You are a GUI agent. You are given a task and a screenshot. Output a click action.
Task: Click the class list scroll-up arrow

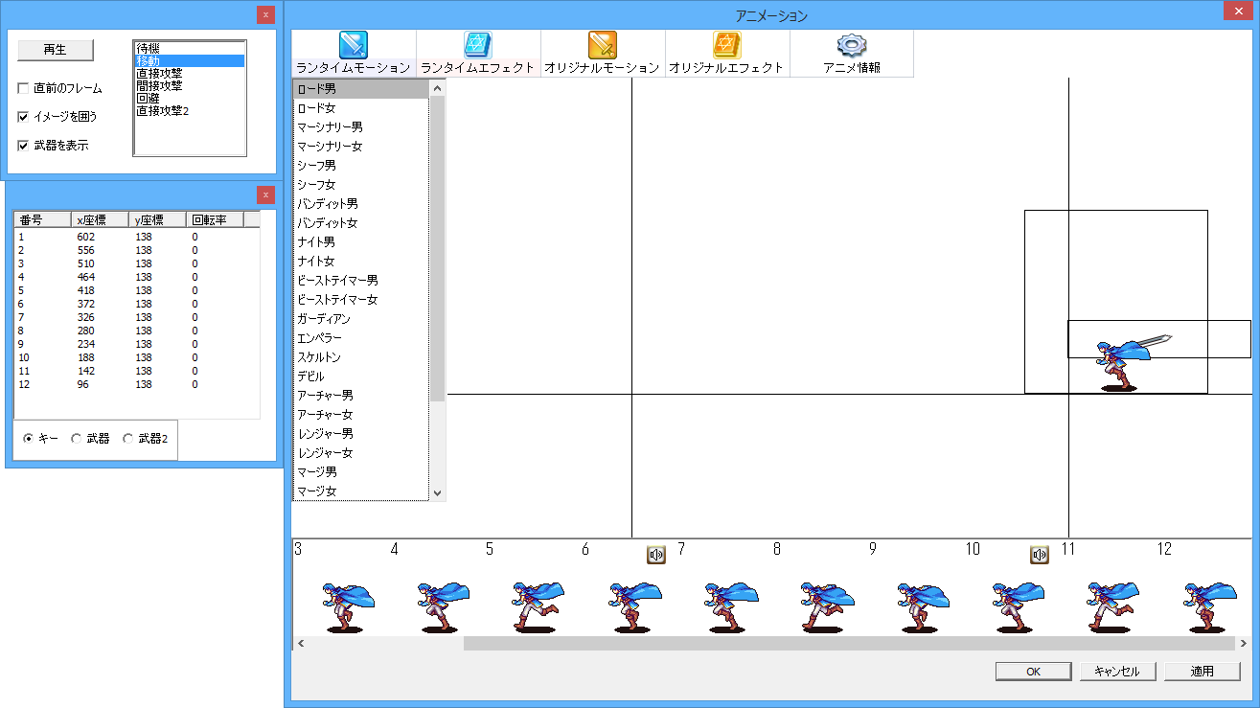(x=438, y=88)
